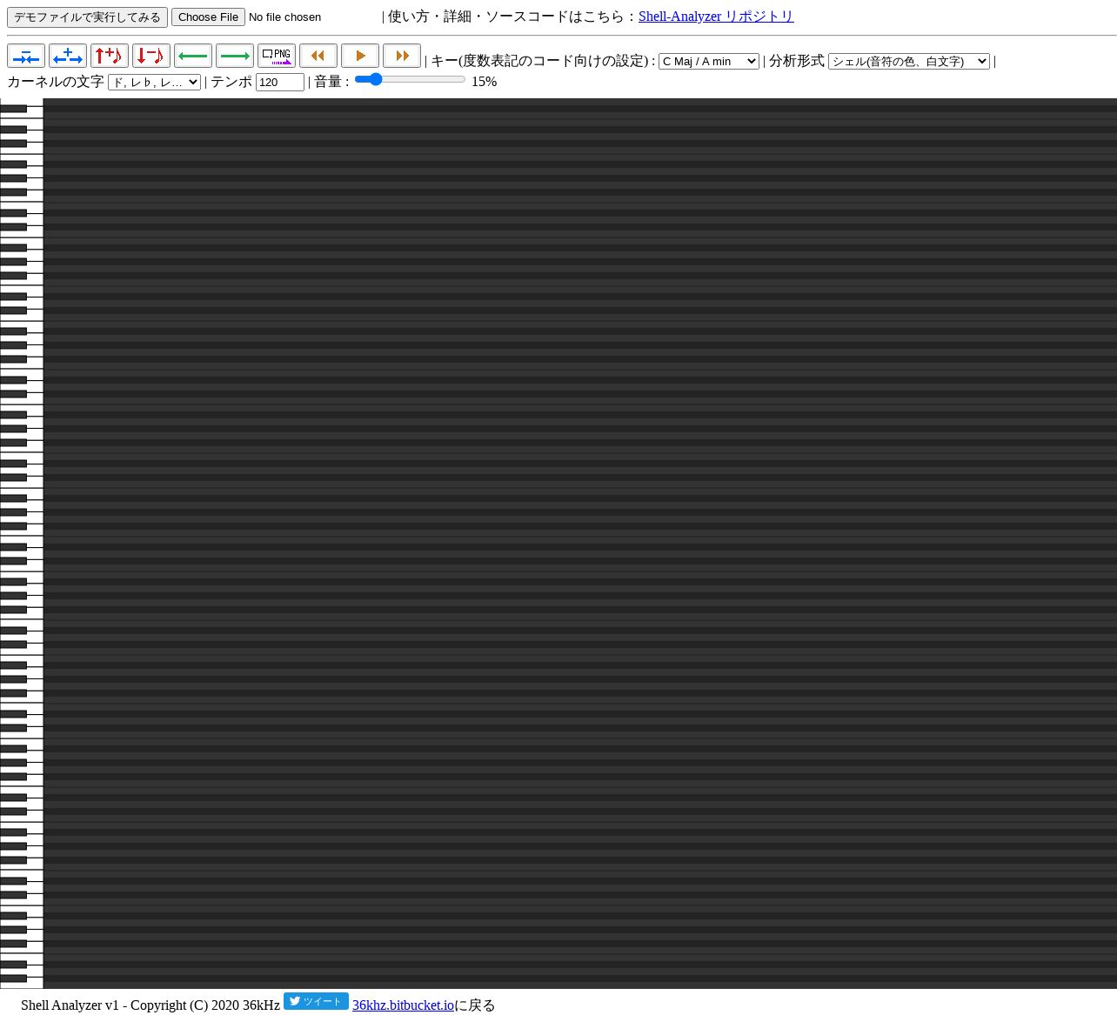
Task: Open the key dropdown showing C Maj / A min
Action: (x=709, y=61)
